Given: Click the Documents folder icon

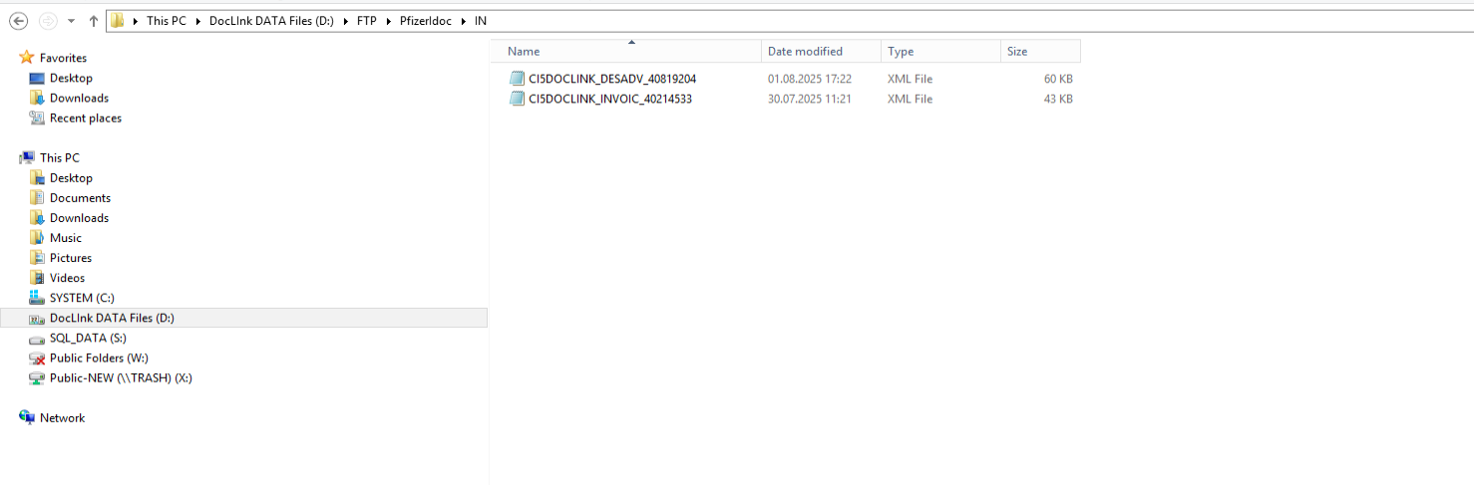Looking at the screenshot, I should [x=37, y=197].
